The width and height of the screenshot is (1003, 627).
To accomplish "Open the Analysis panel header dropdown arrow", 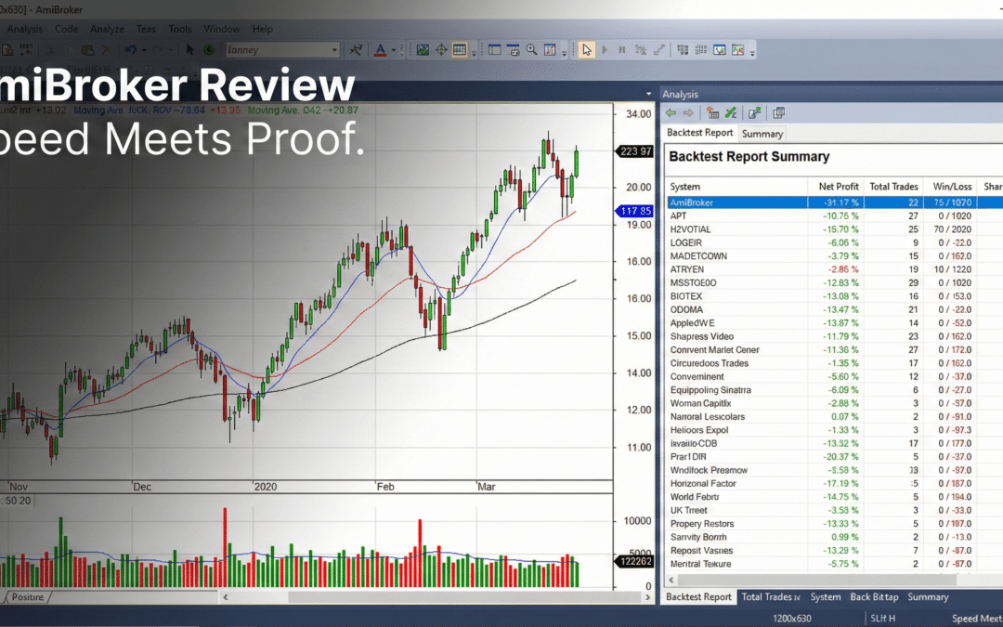I will (648, 94).
